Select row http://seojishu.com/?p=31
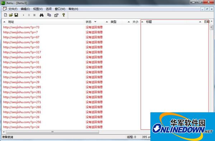 point(21,62)
